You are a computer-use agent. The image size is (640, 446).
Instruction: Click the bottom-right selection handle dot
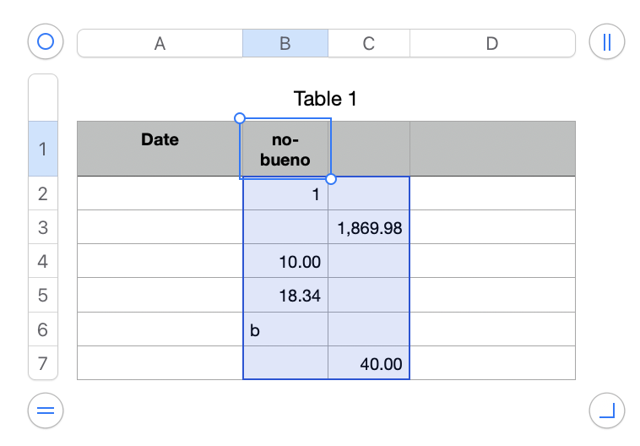[x=331, y=178]
